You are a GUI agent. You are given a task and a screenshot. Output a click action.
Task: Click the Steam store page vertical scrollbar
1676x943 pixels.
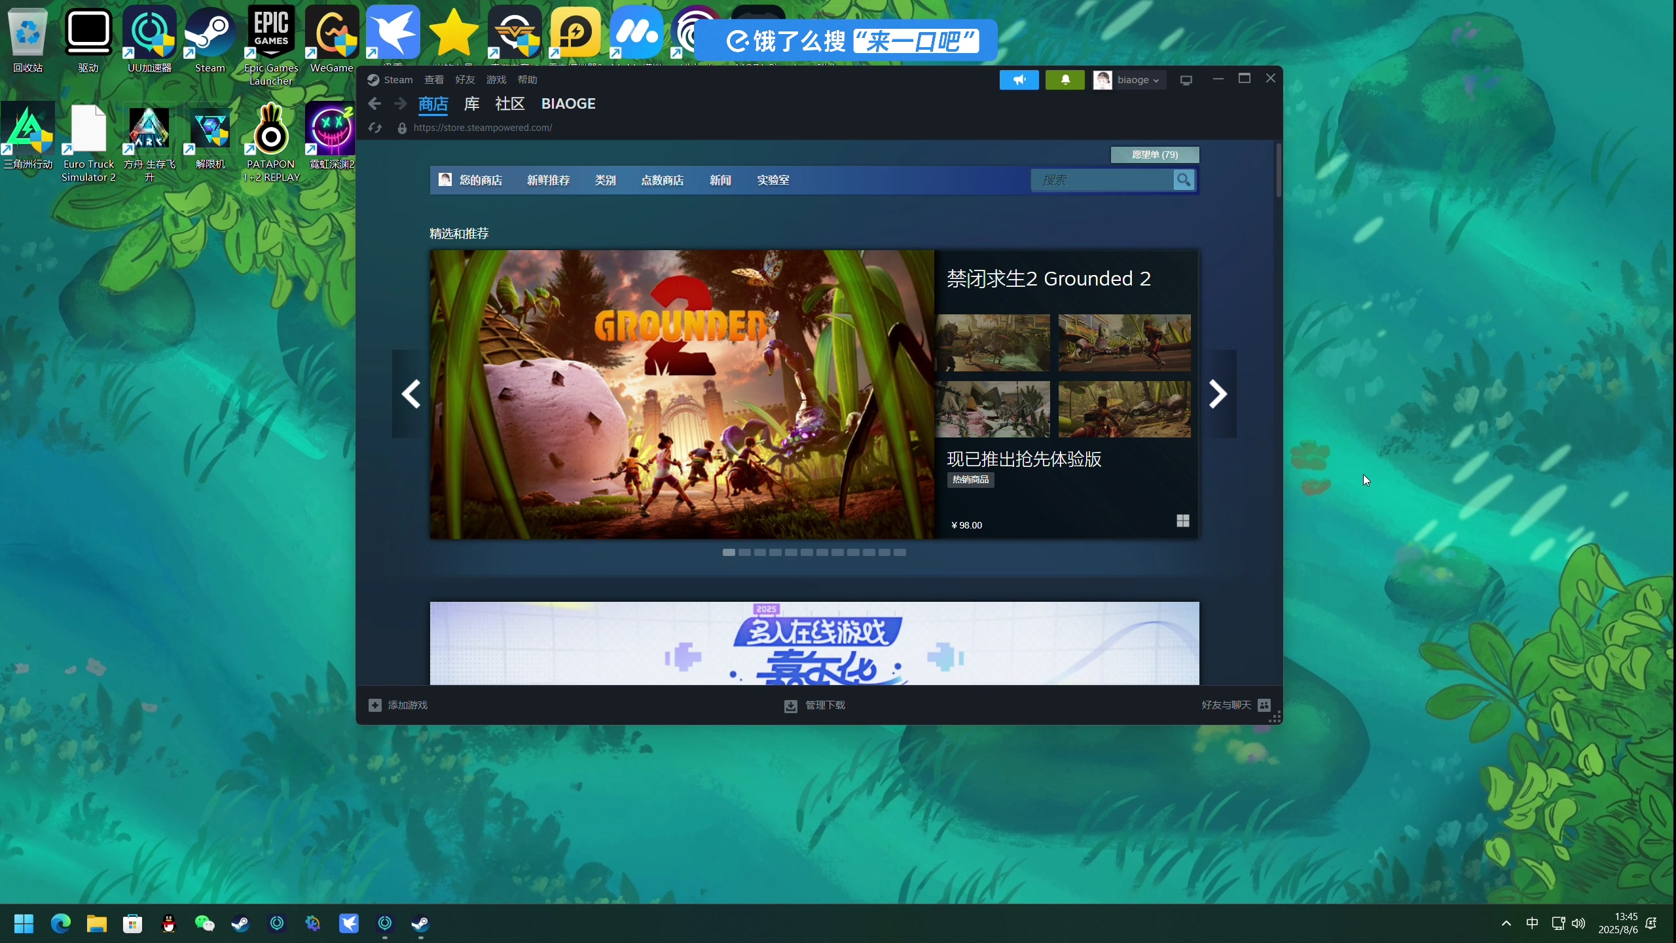point(1279,170)
